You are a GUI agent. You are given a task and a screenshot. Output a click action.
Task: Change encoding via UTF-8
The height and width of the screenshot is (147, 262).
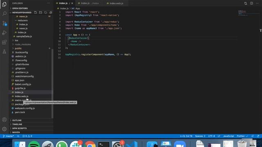tap(211, 136)
